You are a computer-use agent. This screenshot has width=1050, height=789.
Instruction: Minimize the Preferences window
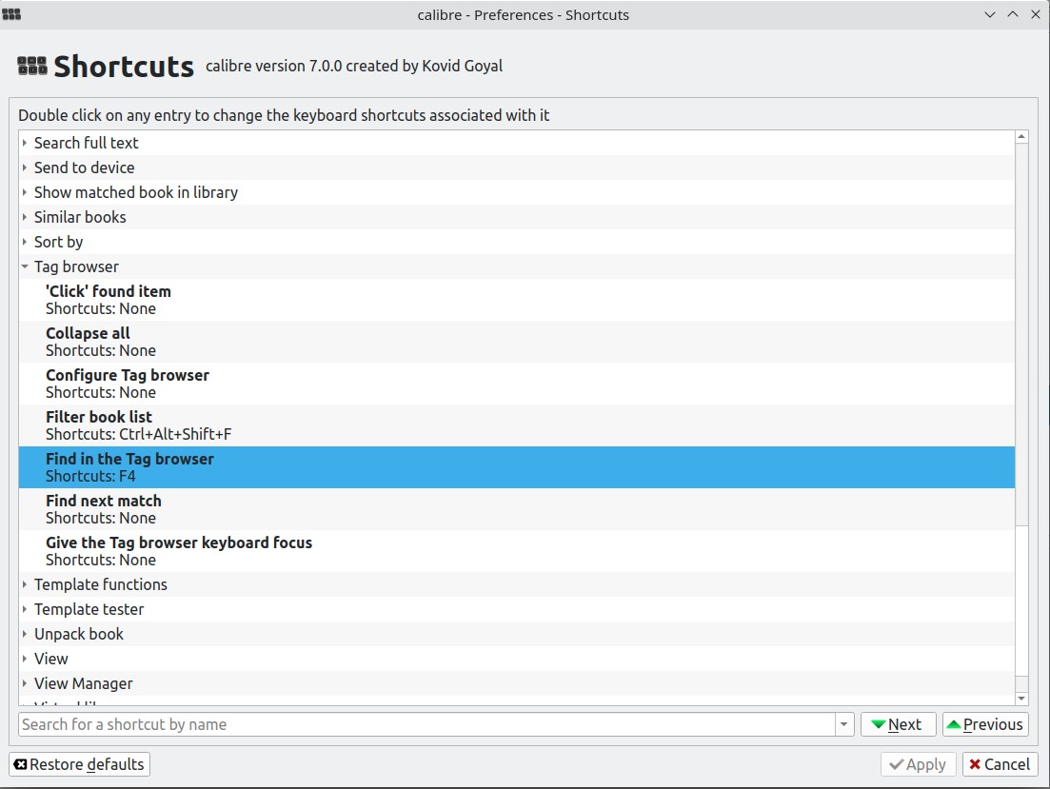(x=990, y=14)
